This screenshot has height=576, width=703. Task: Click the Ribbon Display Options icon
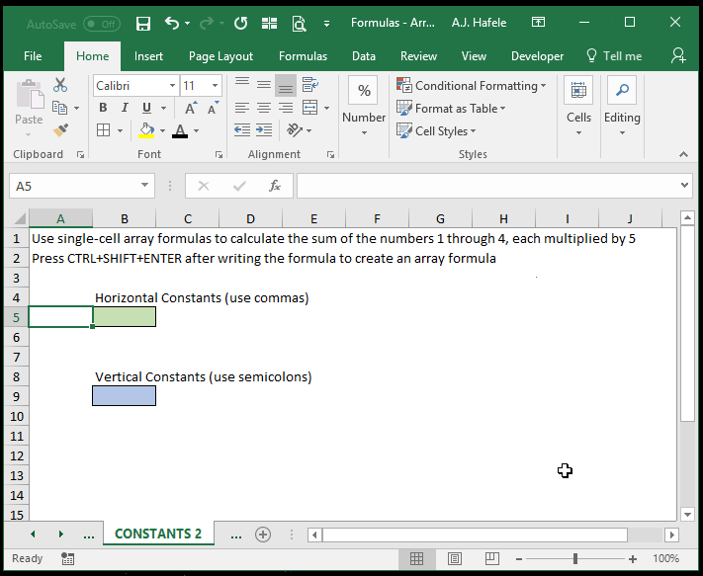(538, 22)
